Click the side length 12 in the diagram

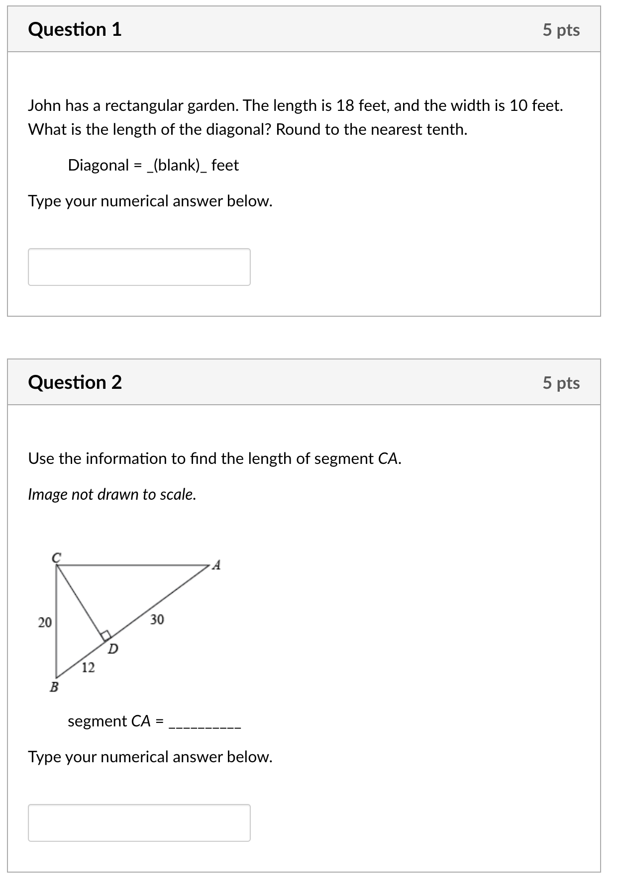coord(89,668)
